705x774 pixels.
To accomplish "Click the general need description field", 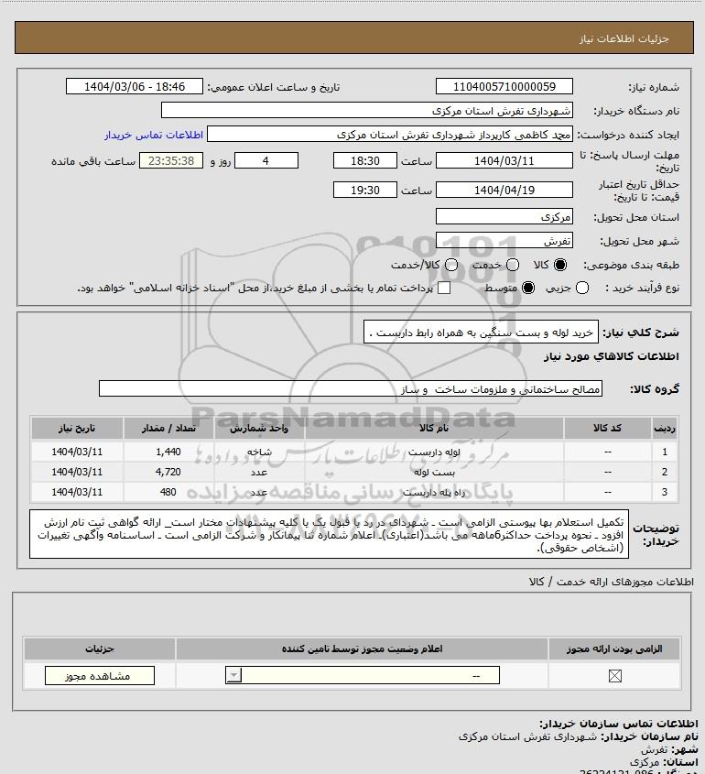I will click(481, 332).
